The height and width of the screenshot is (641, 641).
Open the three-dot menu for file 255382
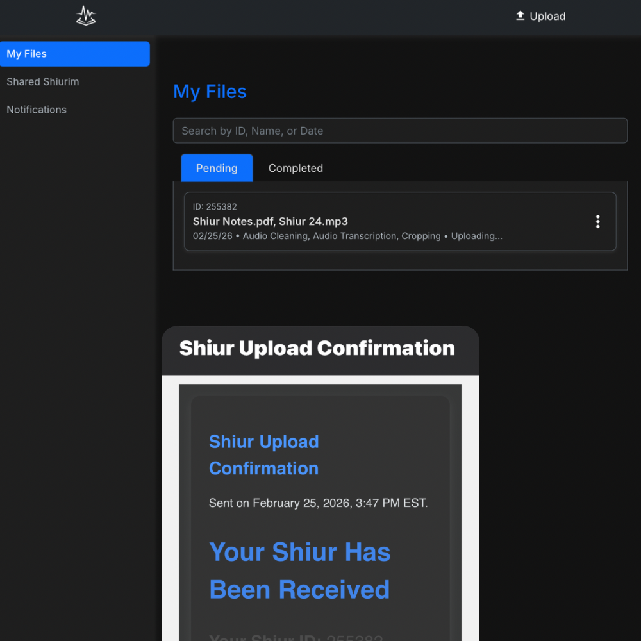point(597,222)
